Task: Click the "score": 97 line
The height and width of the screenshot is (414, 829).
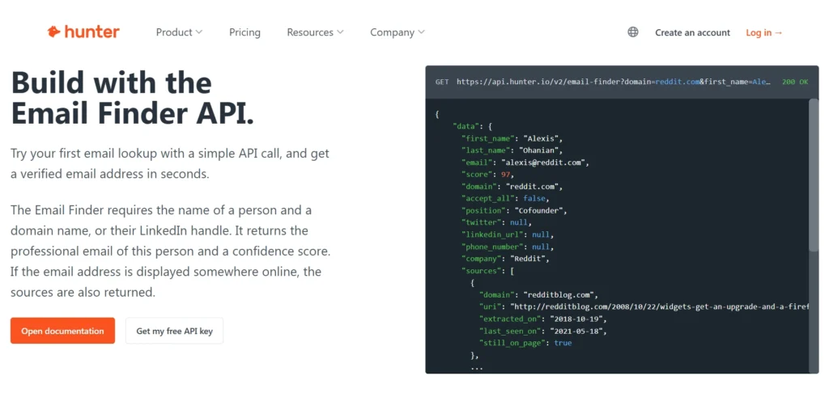Action: tap(487, 175)
